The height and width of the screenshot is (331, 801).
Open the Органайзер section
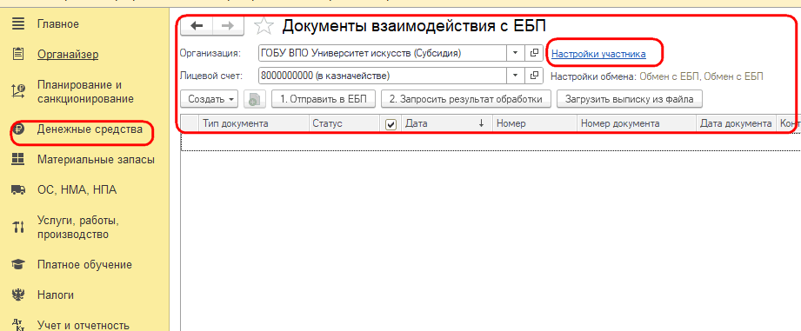pyautogui.click(x=68, y=55)
